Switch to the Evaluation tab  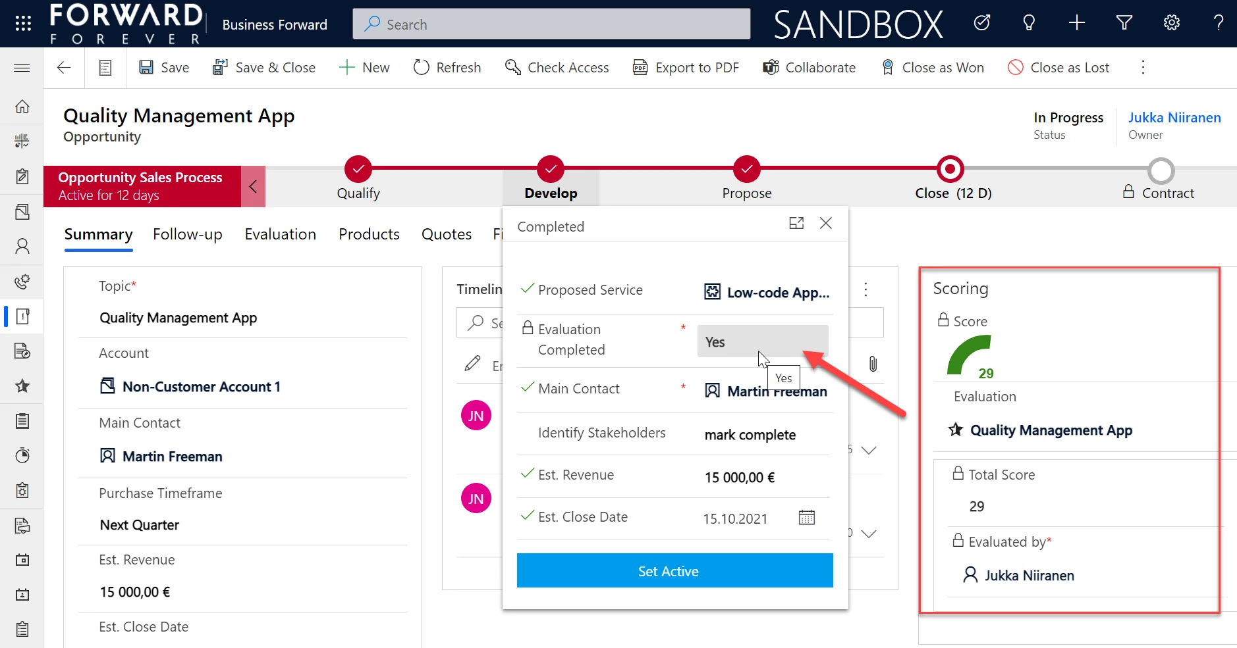280,234
